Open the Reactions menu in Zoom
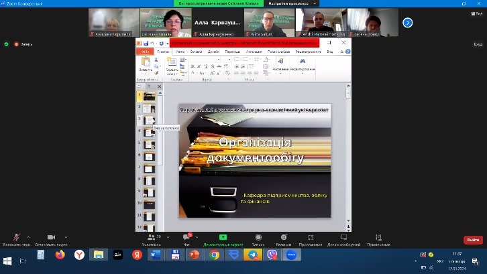The image size is (487, 274). pyautogui.click(x=284, y=240)
